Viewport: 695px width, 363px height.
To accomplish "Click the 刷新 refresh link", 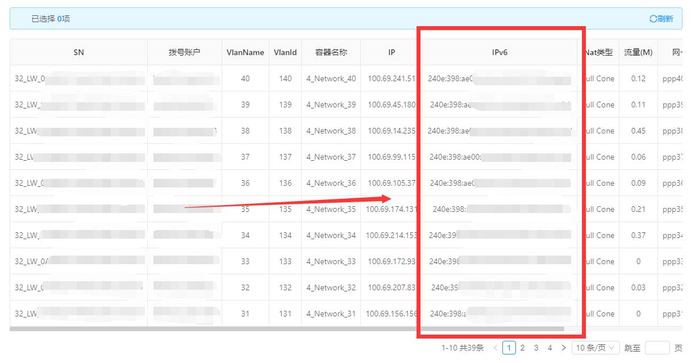I will coord(666,18).
